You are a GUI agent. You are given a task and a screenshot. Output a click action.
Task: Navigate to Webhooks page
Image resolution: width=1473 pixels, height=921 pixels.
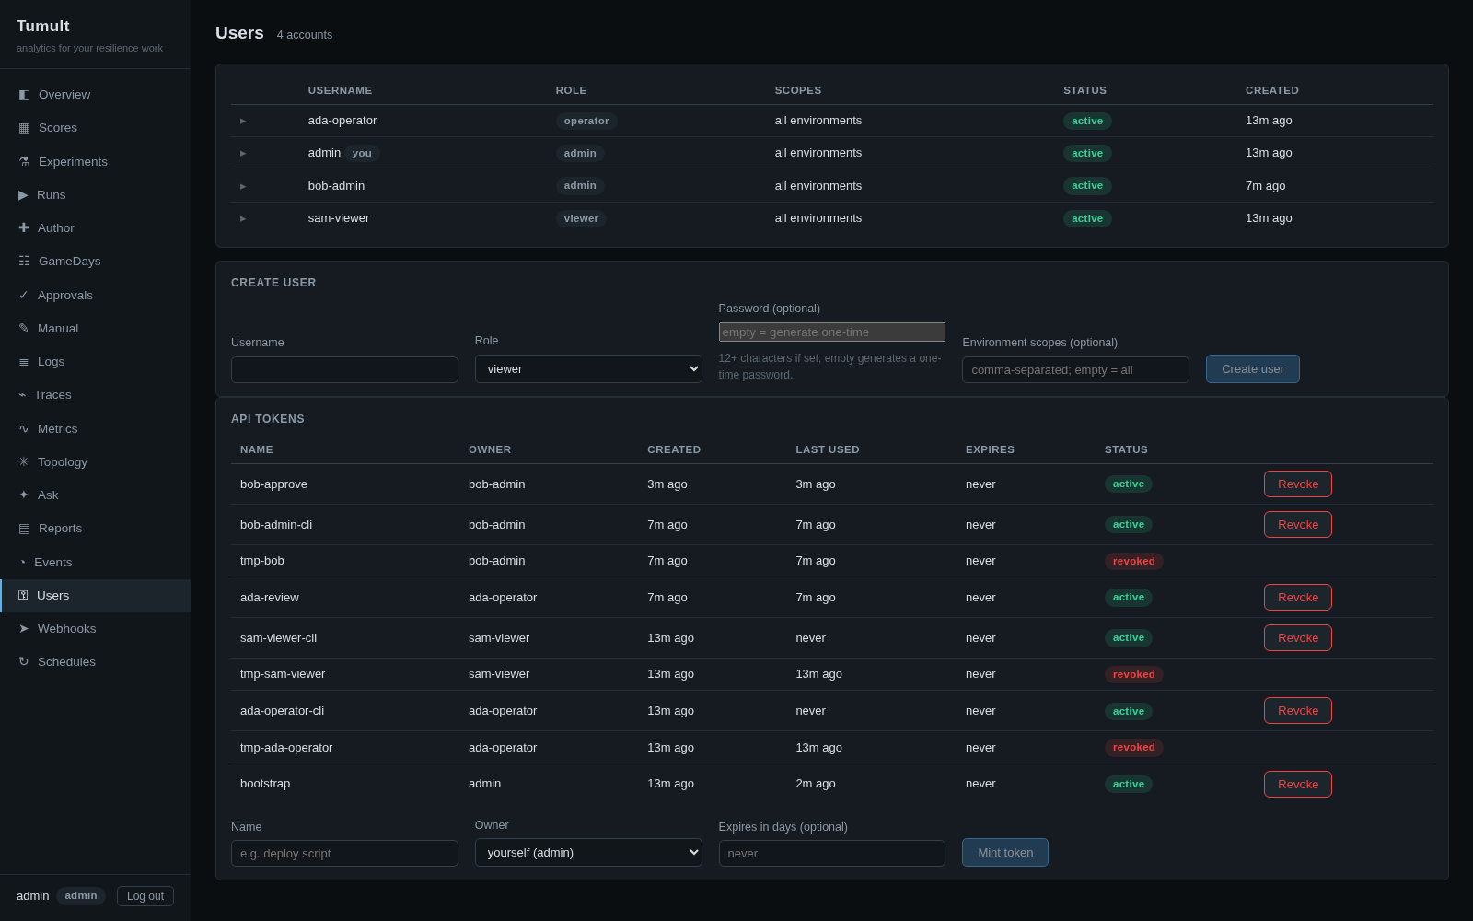point(96,628)
